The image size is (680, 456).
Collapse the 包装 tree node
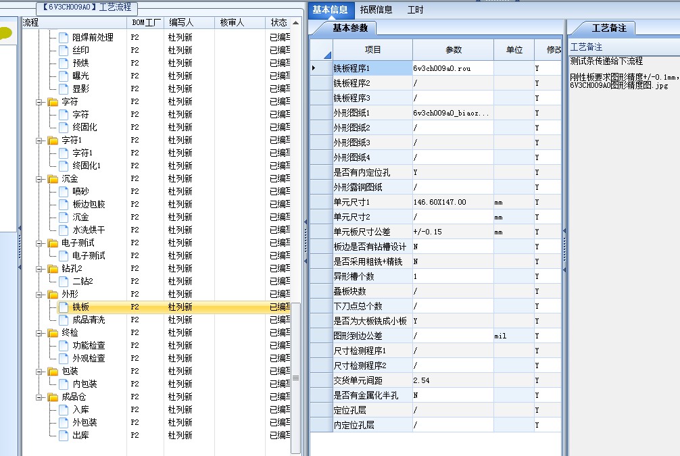39,372
